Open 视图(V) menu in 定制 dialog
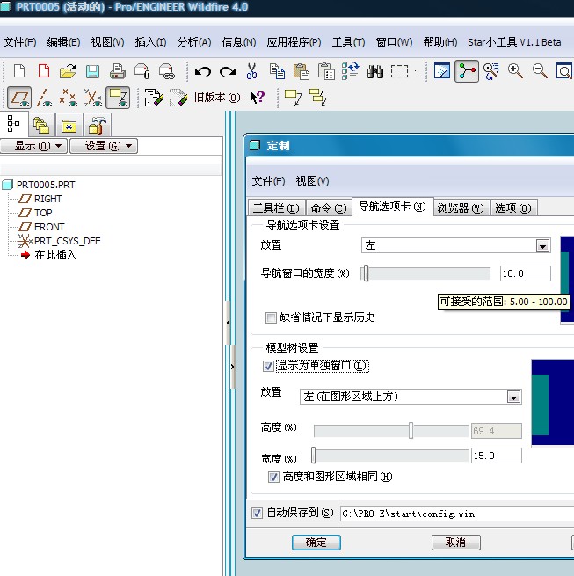The width and height of the screenshot is (574, 576). click(312, 181)
